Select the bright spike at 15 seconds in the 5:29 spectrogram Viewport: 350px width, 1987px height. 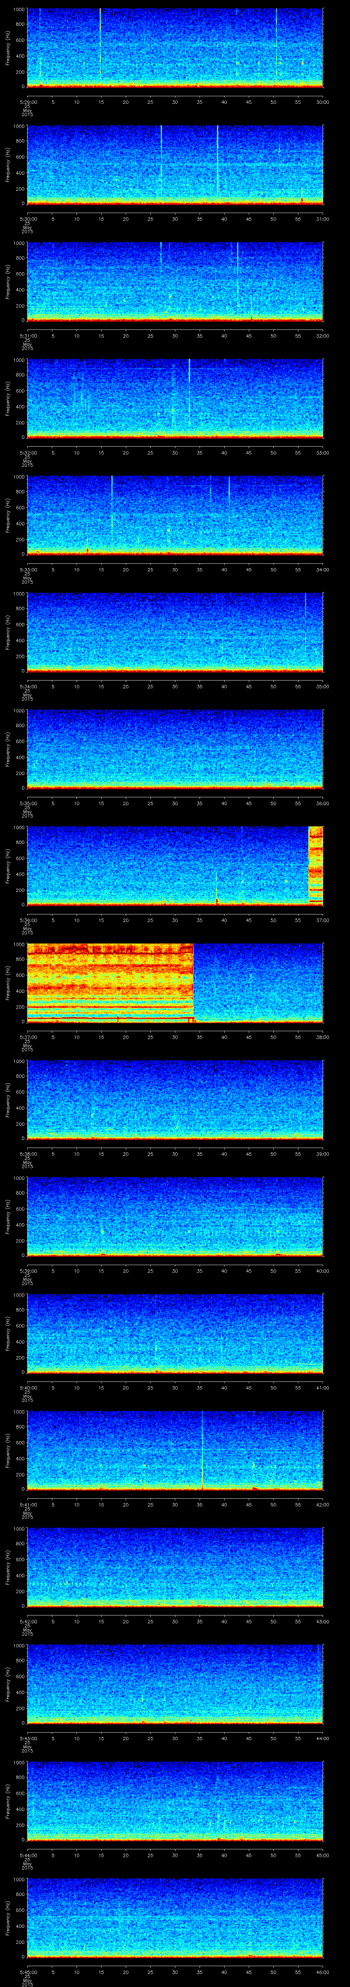100,39
